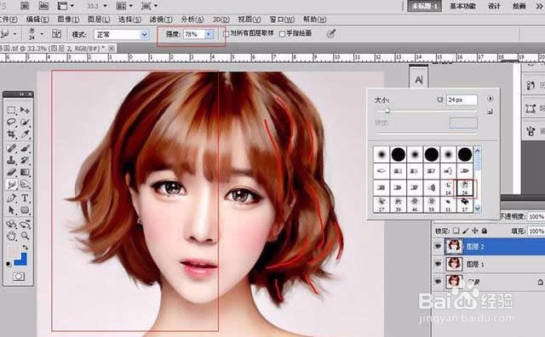Select the Crop tool
This screenshot has width=545, height=337.
[11, 134]
